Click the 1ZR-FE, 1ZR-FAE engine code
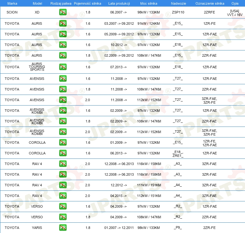 (x=209, y=143)
